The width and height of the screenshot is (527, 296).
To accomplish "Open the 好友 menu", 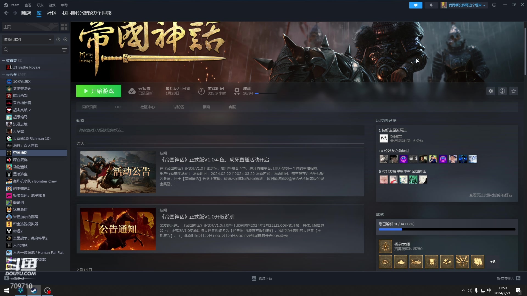I will click(x=40, y=5).
